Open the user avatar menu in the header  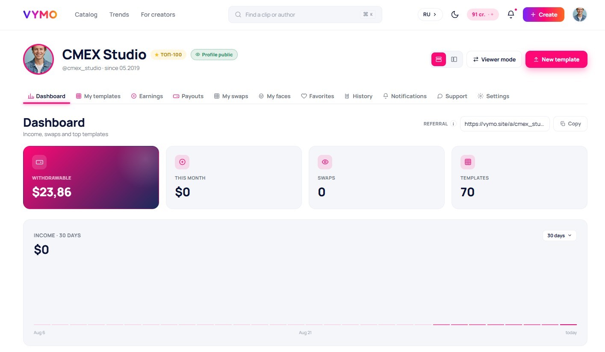coord(580,15)
